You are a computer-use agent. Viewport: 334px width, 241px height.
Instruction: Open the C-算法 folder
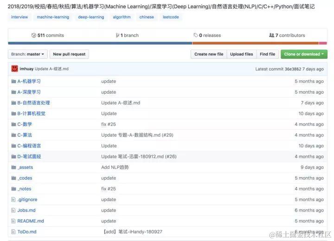point(25,135)
